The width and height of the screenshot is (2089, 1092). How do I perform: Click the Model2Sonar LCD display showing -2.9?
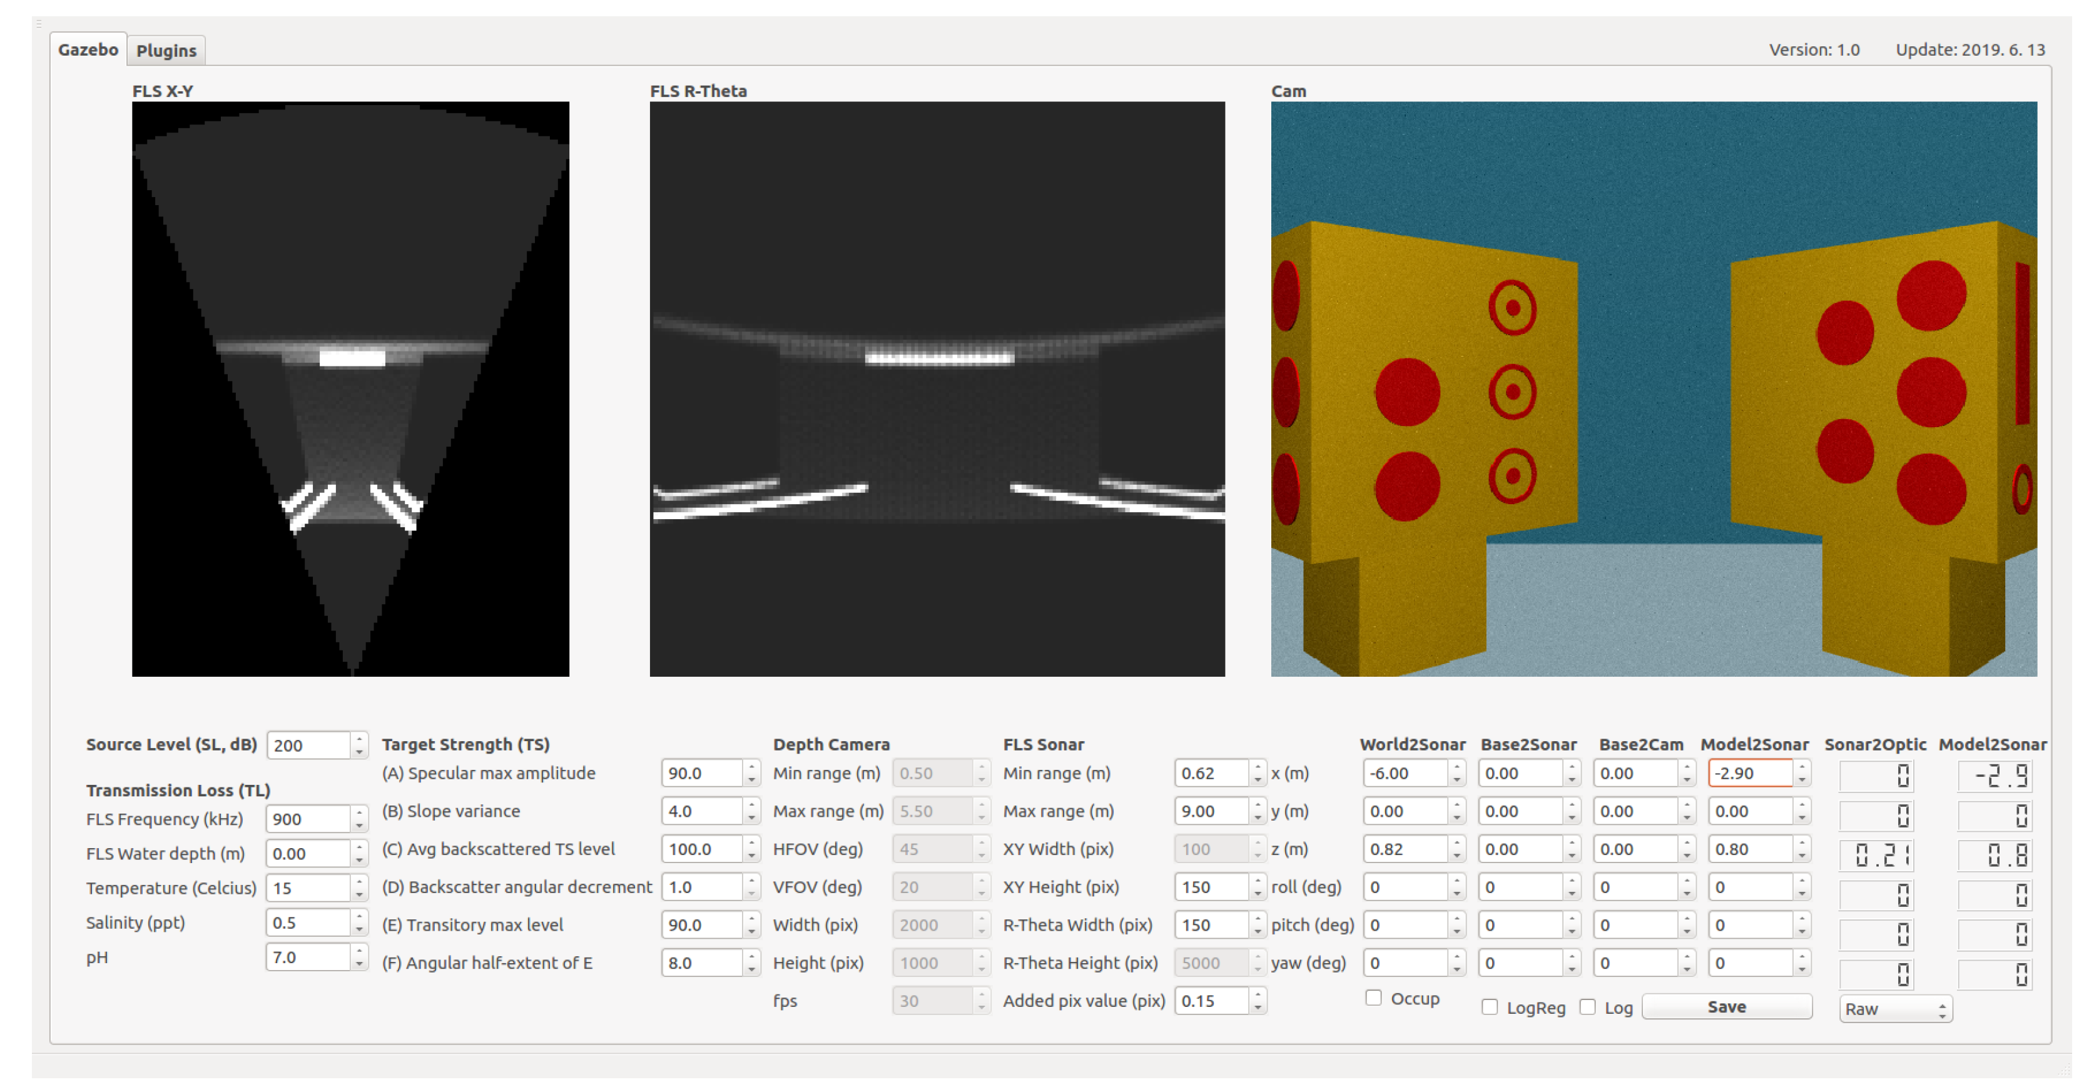click(x=1995, y=777)
